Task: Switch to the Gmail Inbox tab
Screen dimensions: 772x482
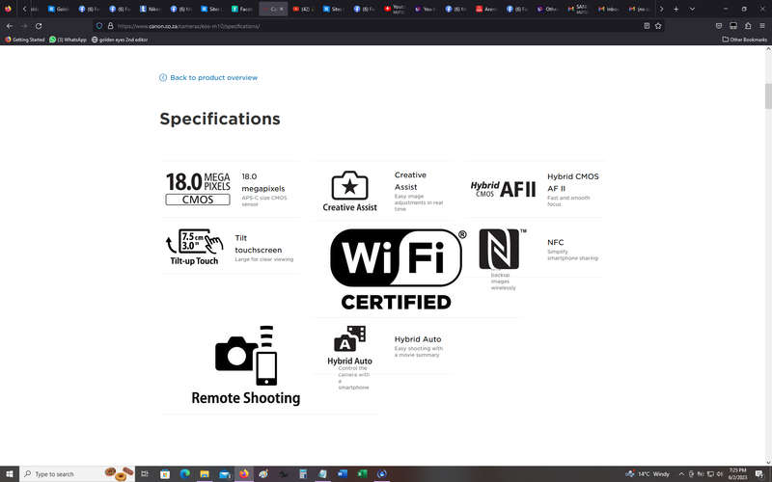Action: pos(609,9)
